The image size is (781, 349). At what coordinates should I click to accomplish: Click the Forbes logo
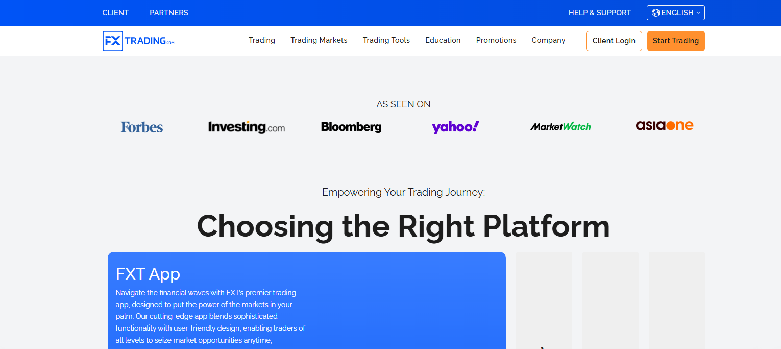click(142, 127)
